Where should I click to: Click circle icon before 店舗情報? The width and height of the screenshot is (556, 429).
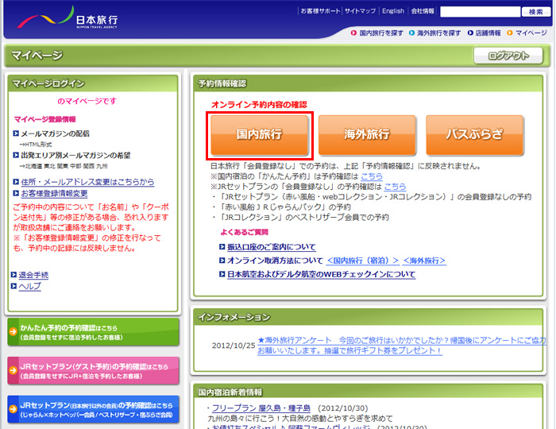[470, 33]
